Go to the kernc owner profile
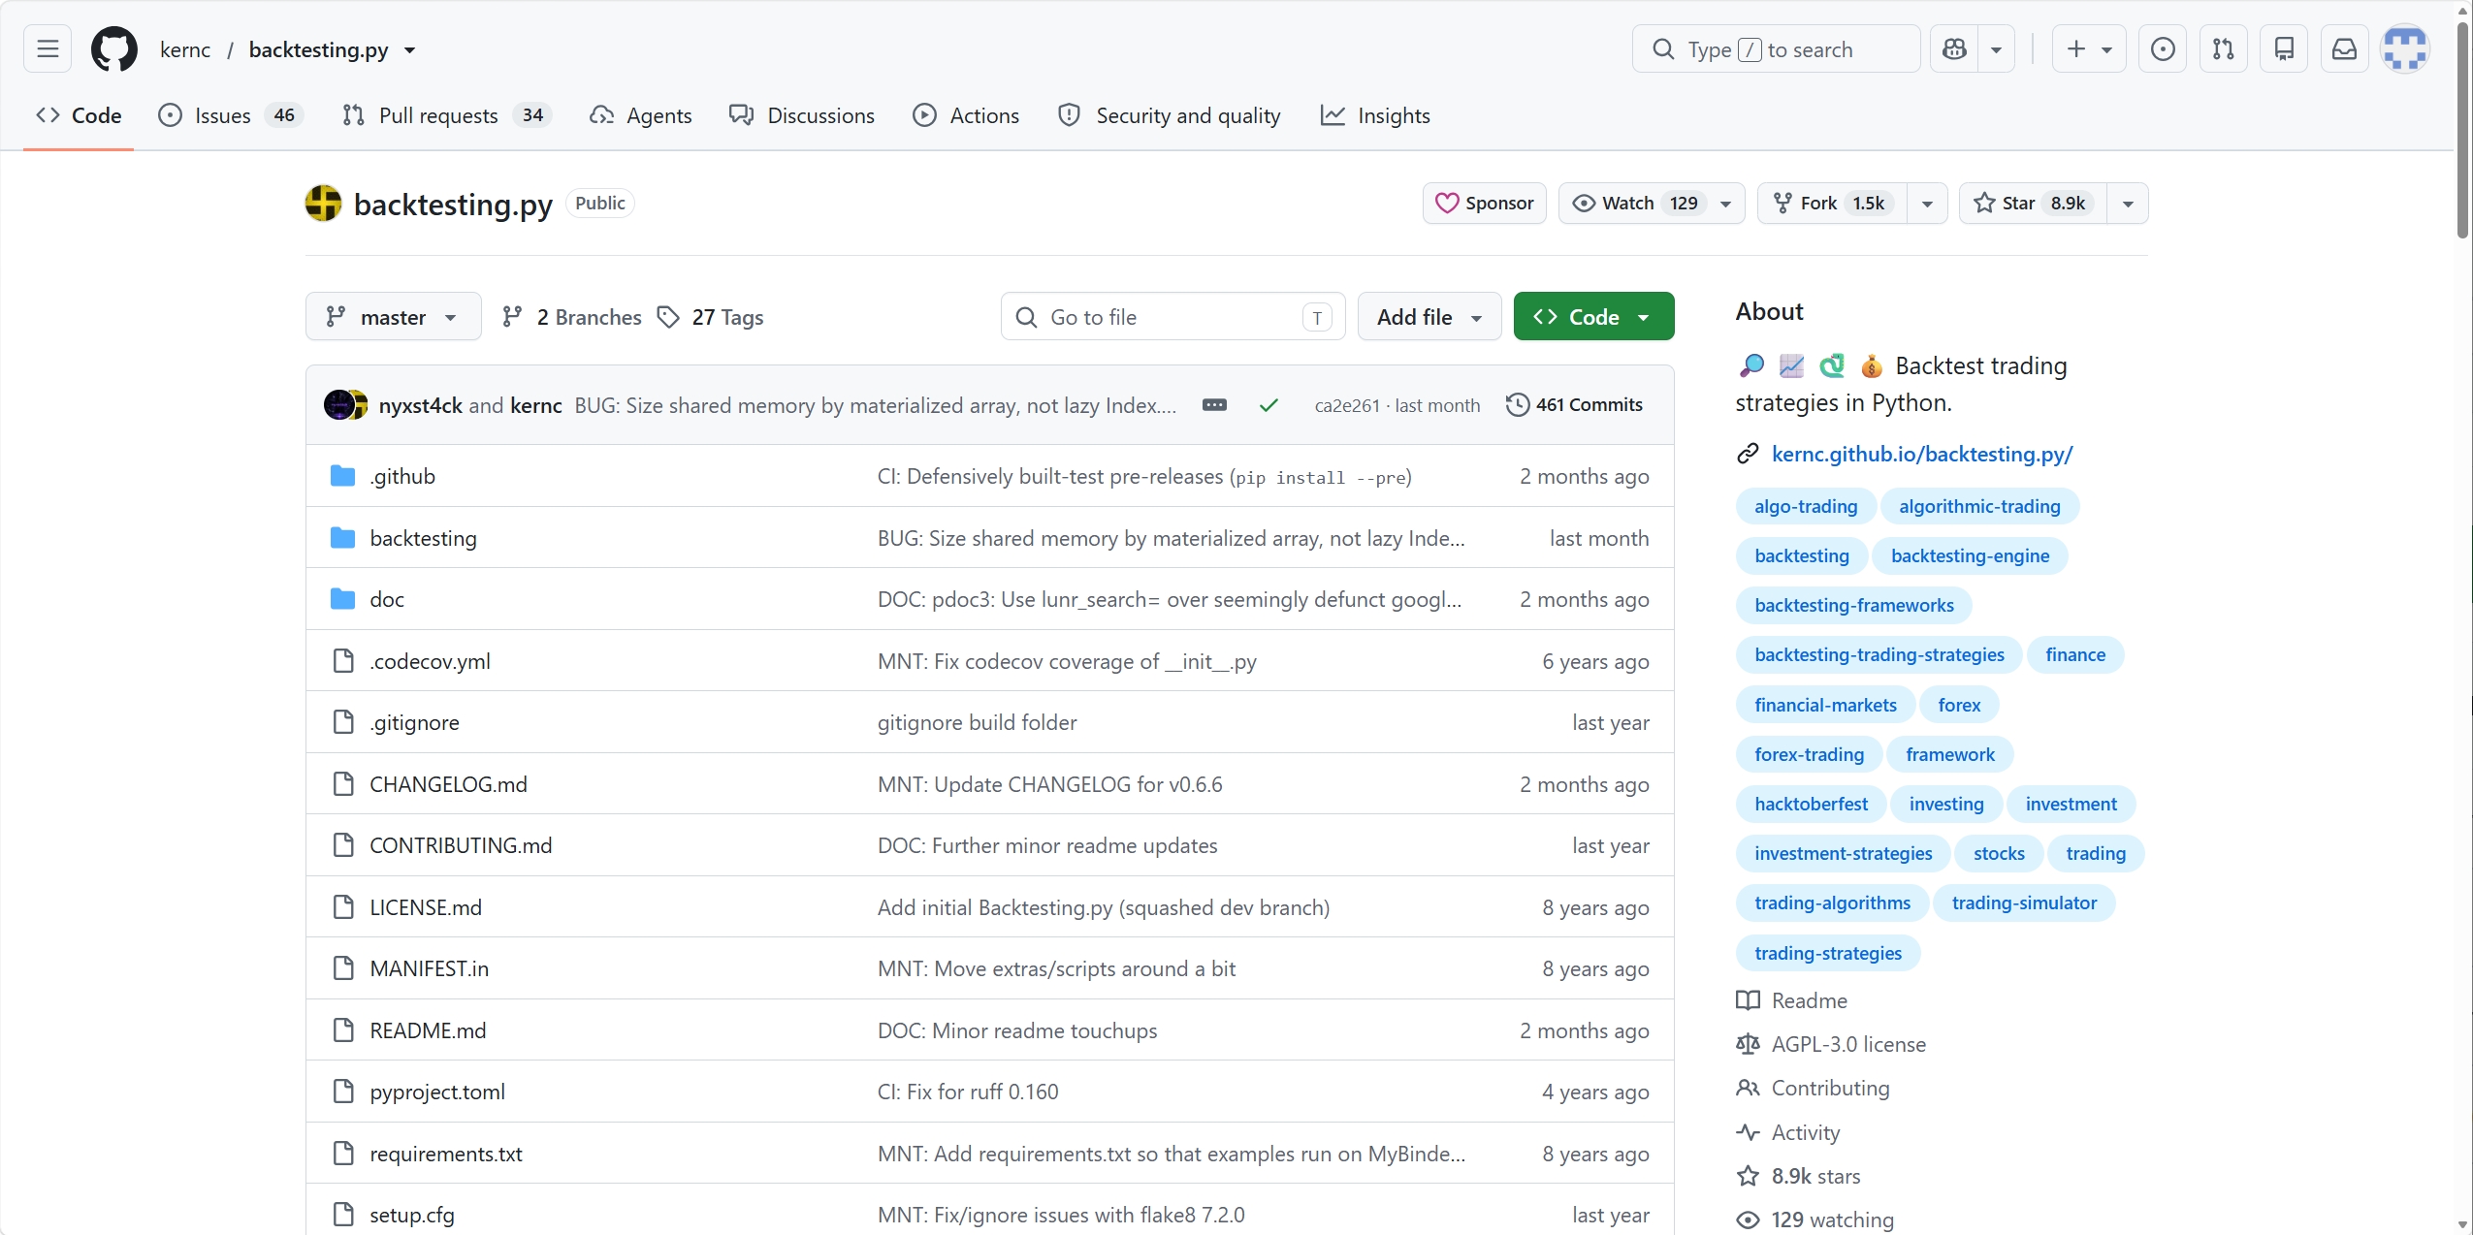The width and height of the screenshot is (2473, 1235). click(185, 49)
